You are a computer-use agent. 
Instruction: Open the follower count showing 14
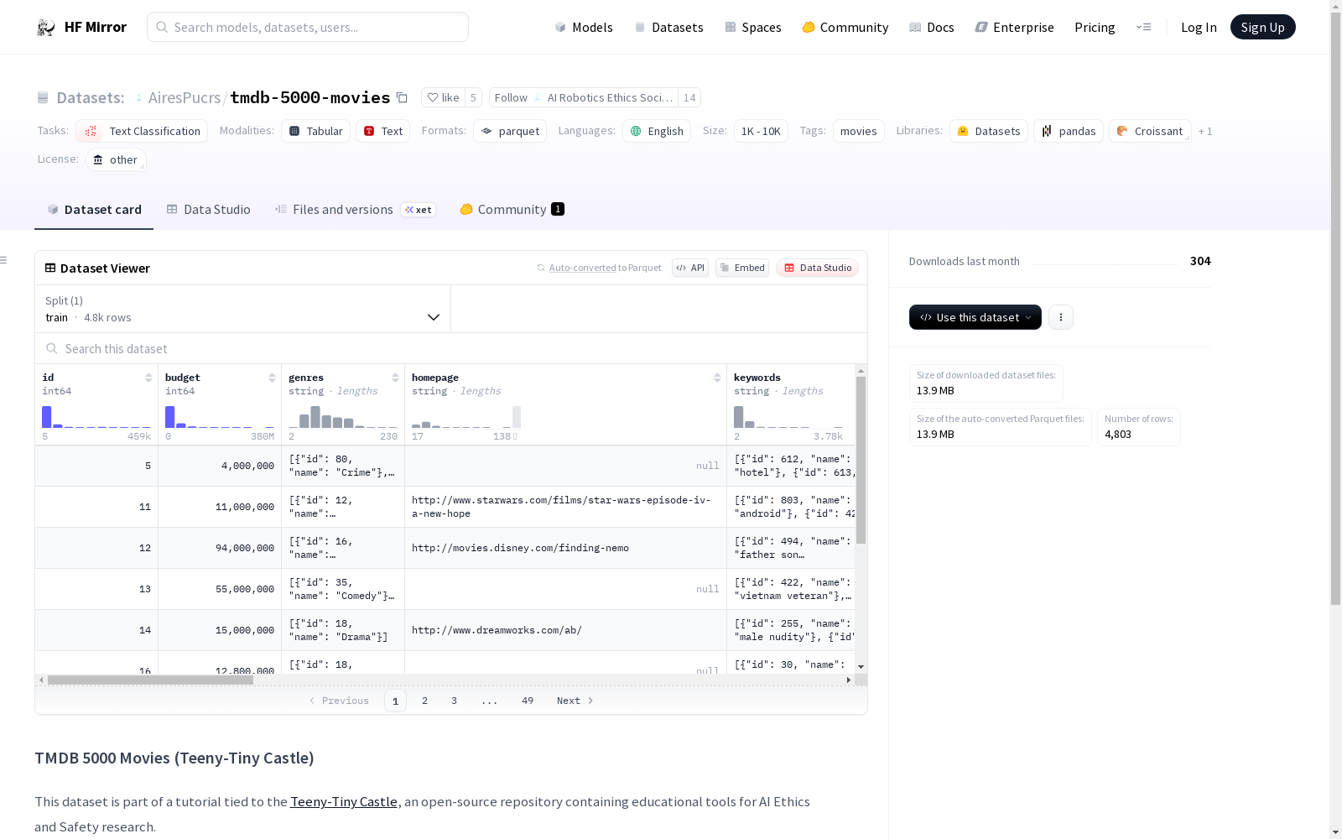689,97
